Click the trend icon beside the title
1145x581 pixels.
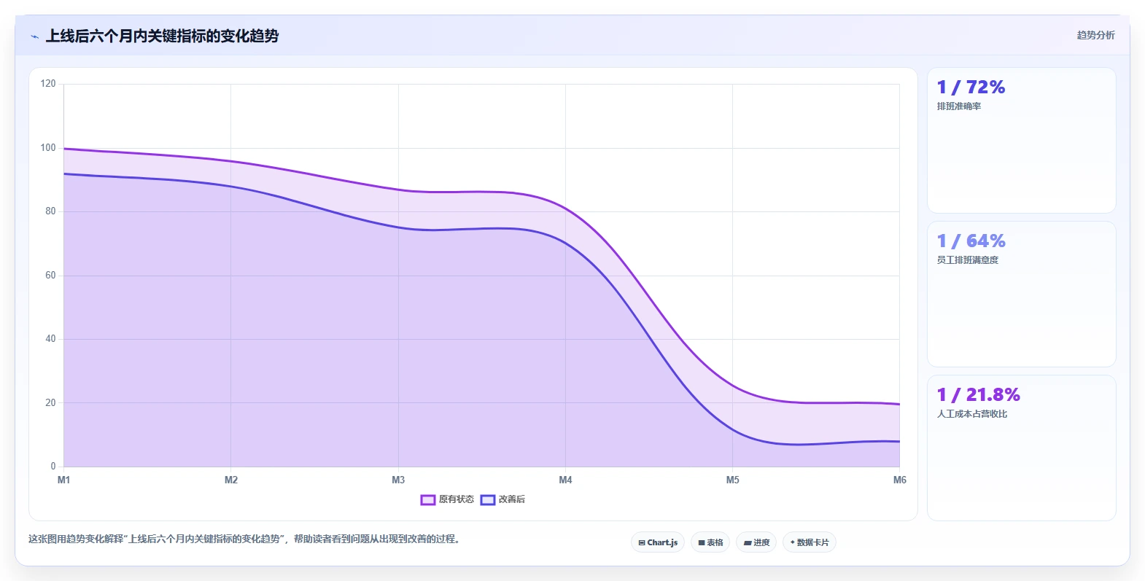(x=34, y=36)
